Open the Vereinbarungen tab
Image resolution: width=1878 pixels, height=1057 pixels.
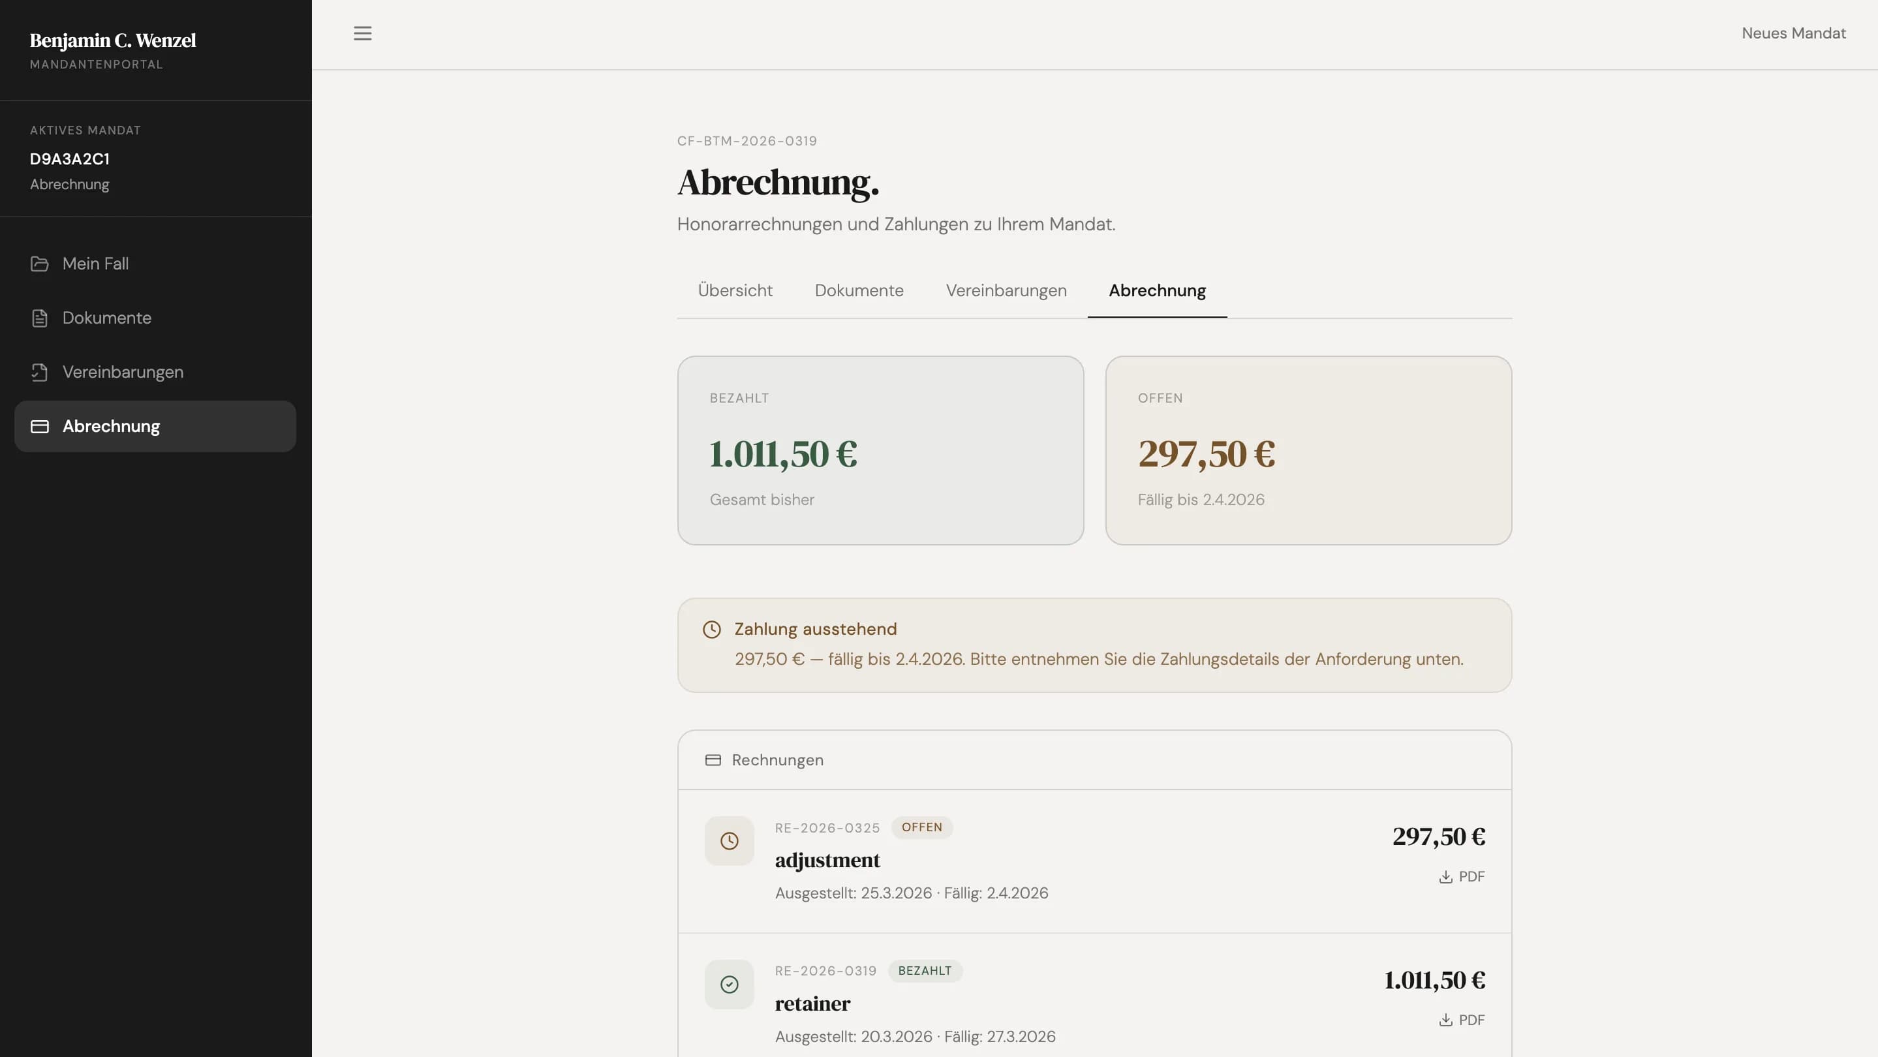click(1006, 290)
